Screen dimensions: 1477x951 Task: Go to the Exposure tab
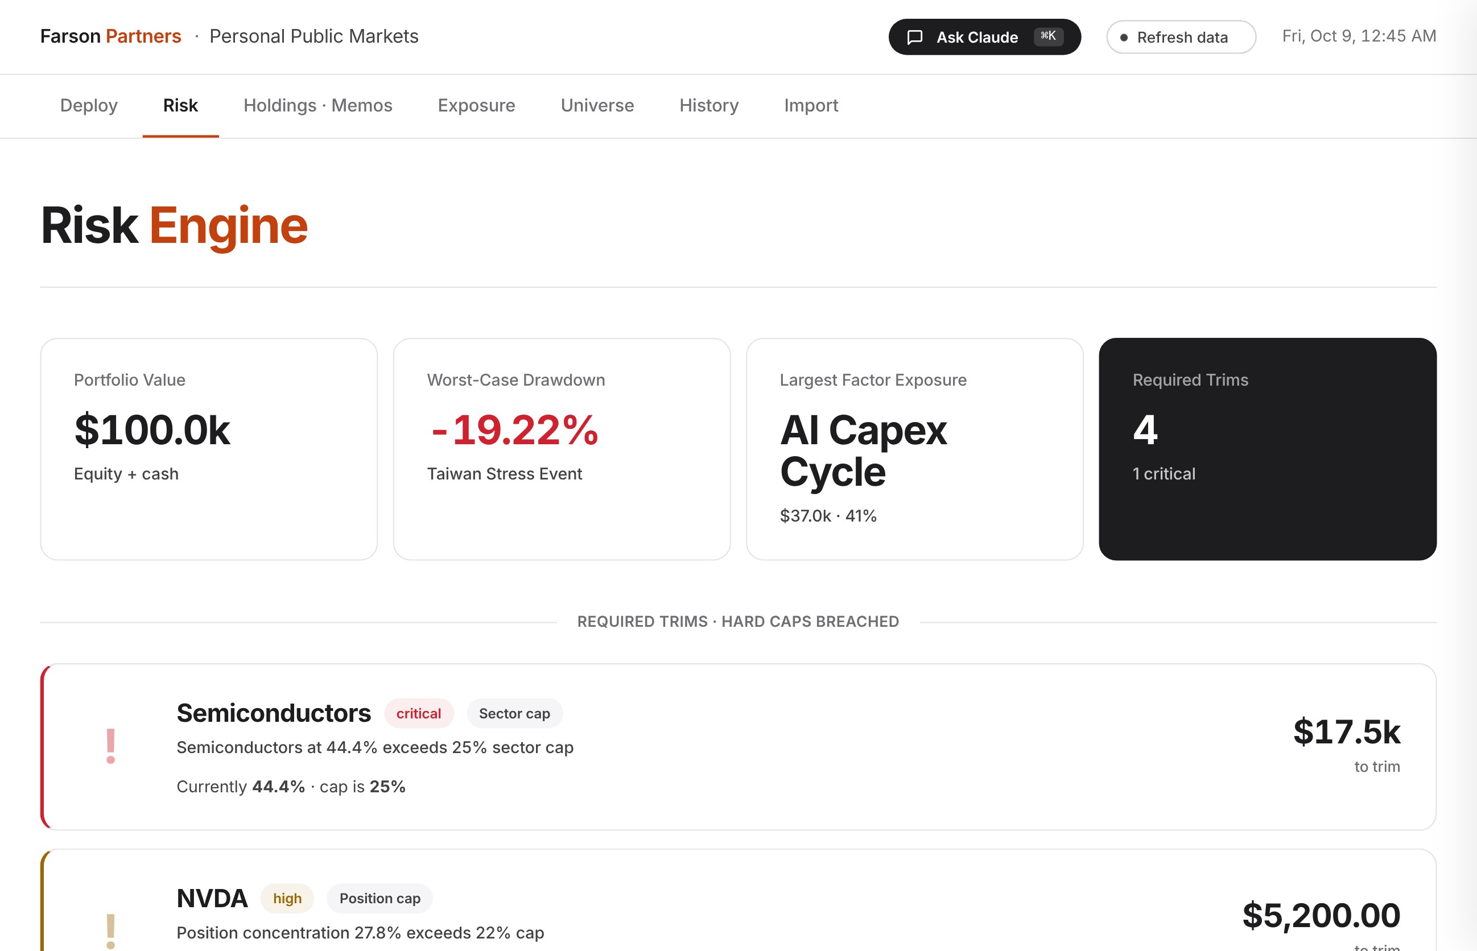[476, 106]
